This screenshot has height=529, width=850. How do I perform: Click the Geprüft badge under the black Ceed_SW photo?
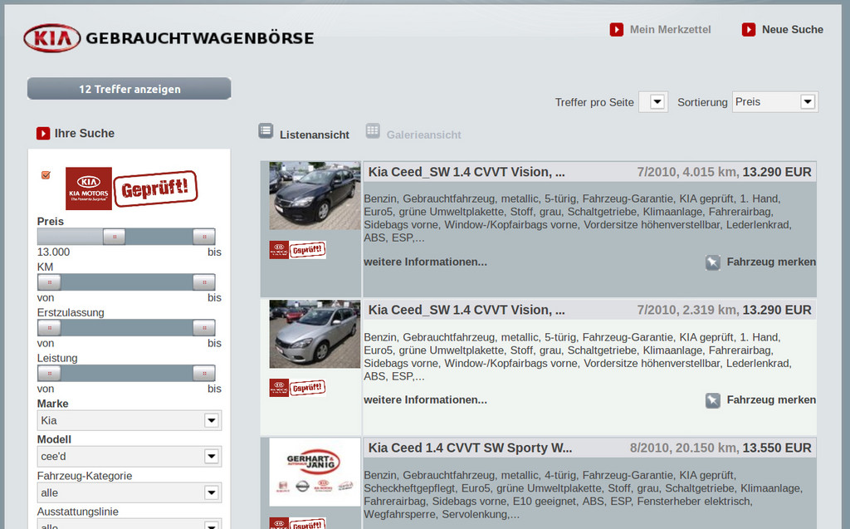click(x=298, y=250)
